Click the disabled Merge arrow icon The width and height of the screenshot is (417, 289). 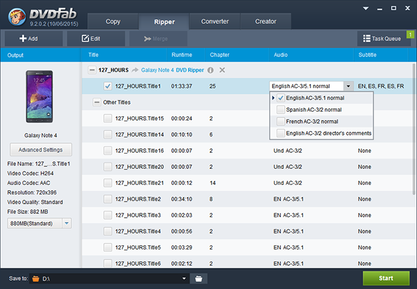[x=148, y=39]
